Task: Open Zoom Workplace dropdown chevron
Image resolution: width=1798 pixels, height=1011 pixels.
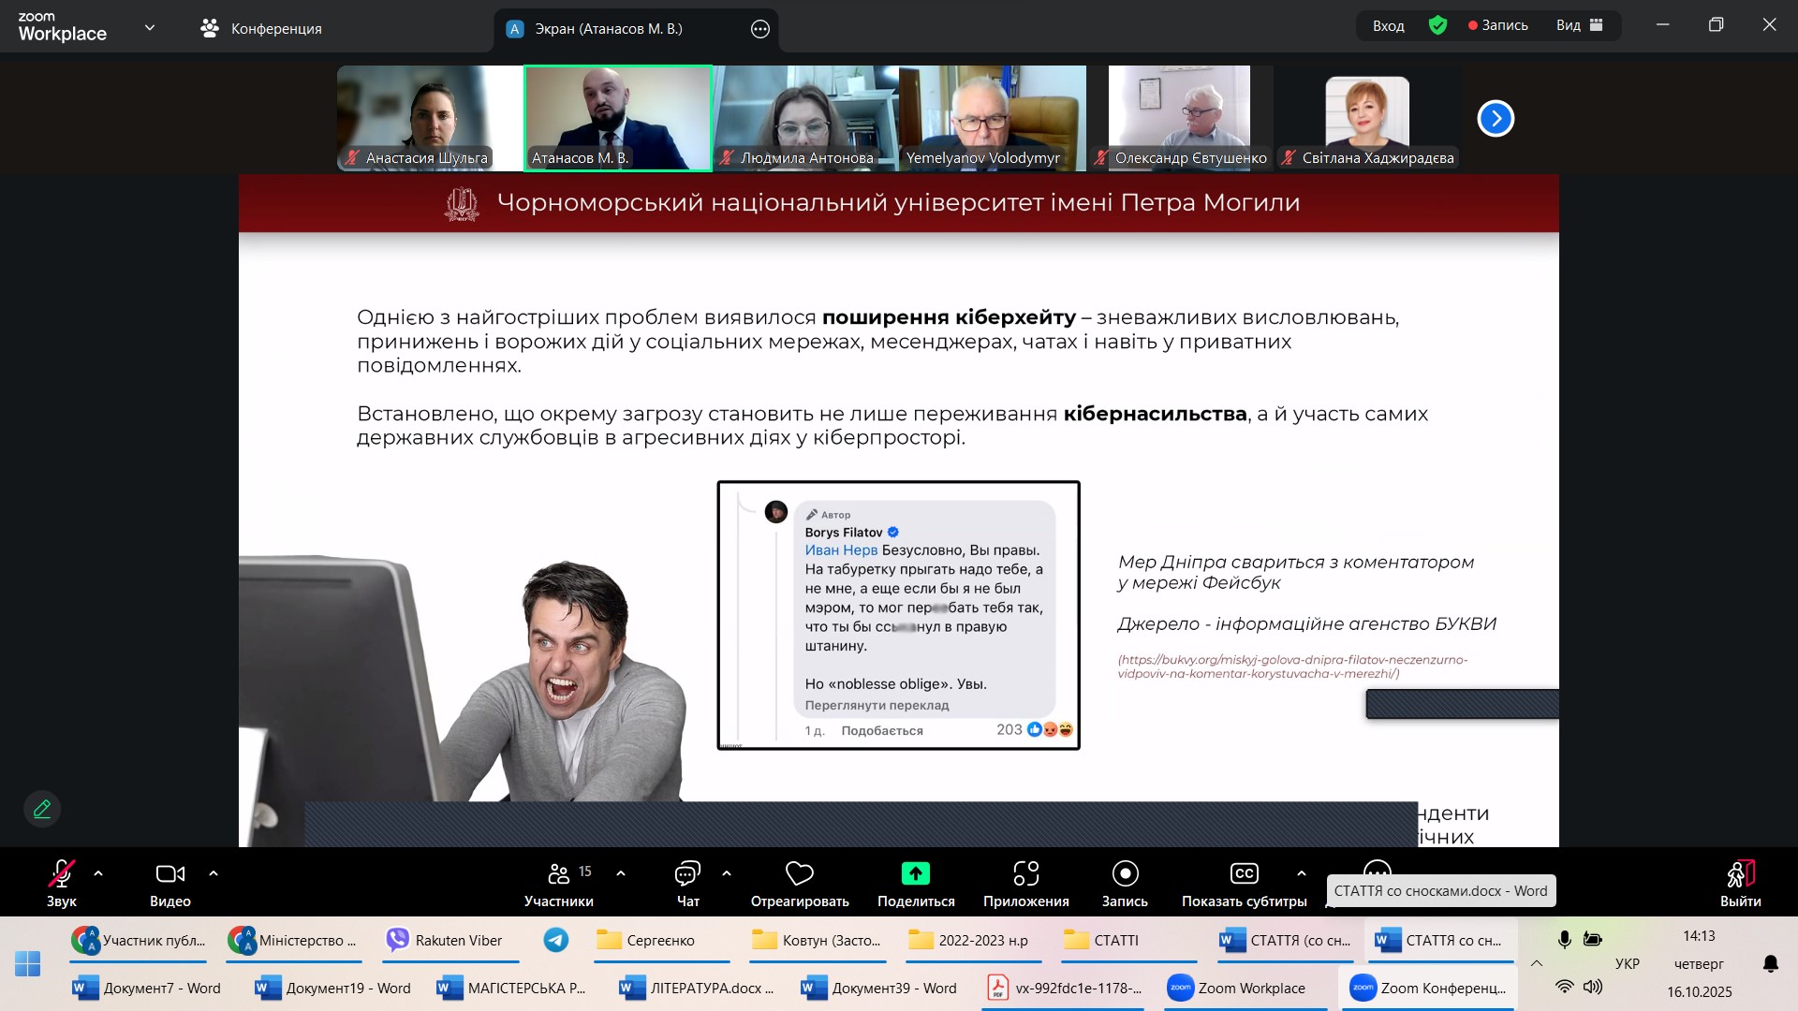Action: click(x=150, y=28)
